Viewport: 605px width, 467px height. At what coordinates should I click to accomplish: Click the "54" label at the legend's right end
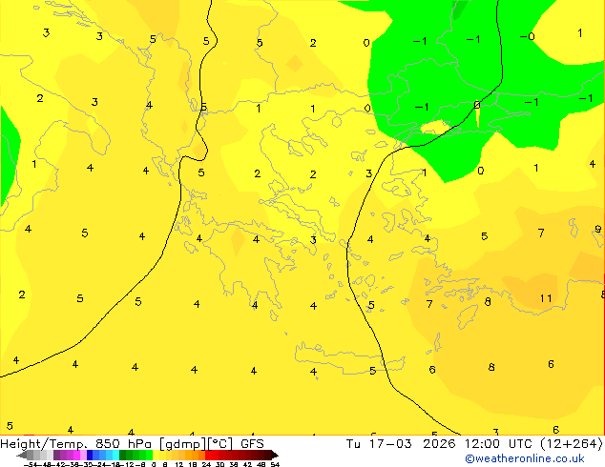275,464
